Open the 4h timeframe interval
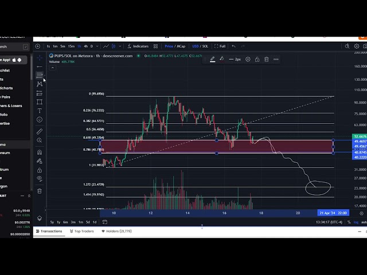 point(85,46)
